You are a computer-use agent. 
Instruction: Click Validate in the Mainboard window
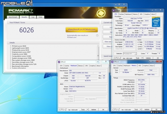tap(93, 110)
